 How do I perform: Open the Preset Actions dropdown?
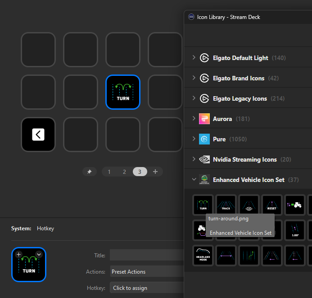tap(147, 271)
